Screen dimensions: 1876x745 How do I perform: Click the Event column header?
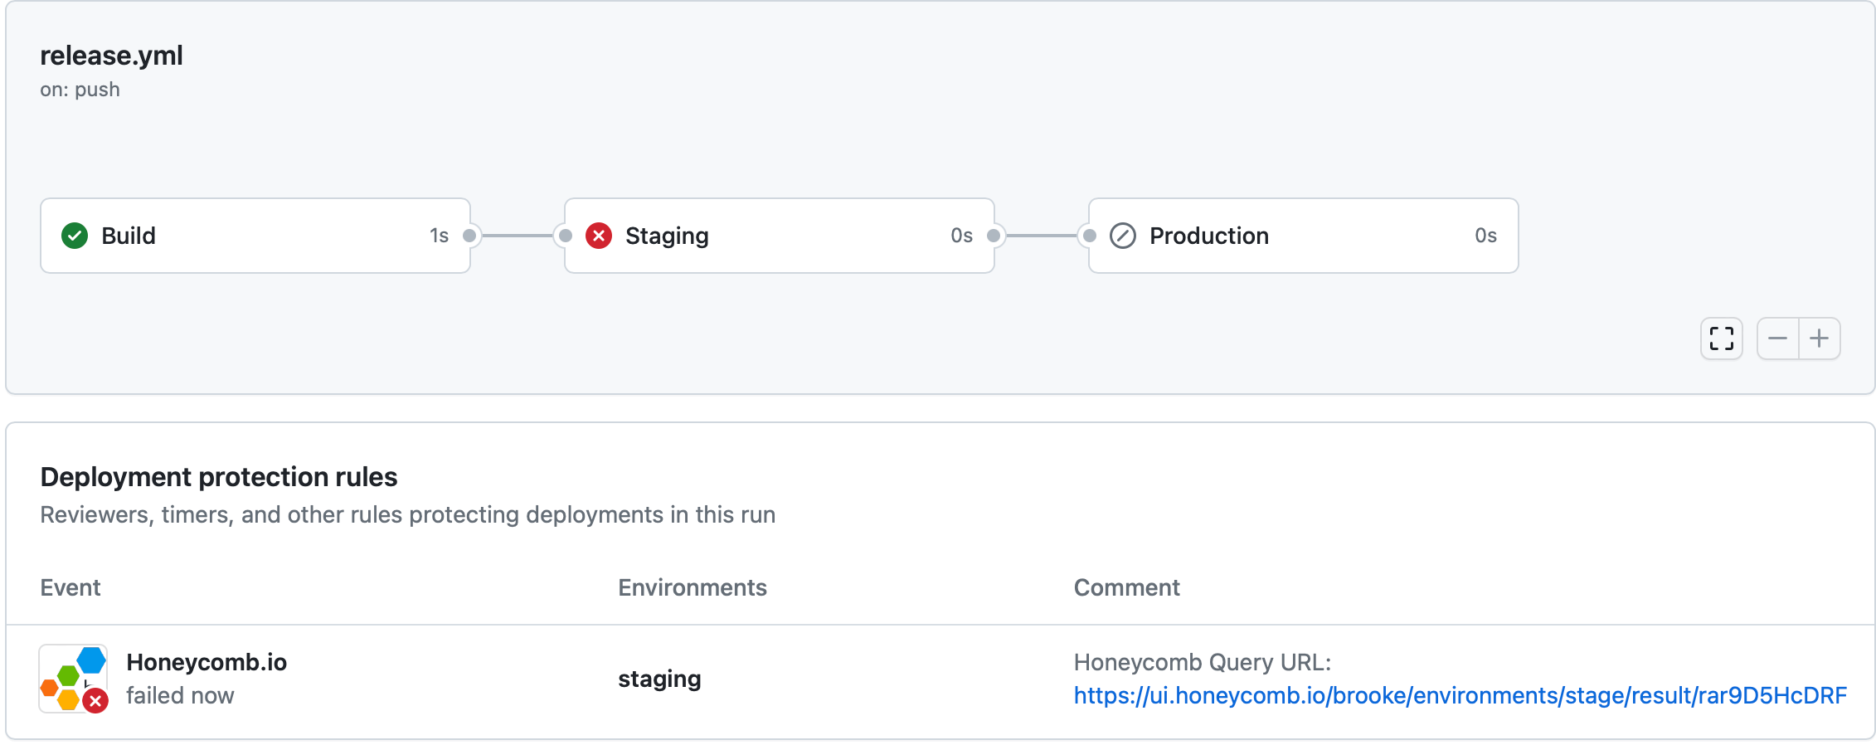[x=70, y=587]
